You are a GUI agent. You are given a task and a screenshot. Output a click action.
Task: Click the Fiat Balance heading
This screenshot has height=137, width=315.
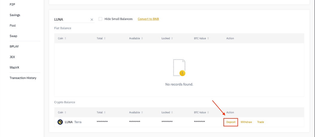[63, 28]
